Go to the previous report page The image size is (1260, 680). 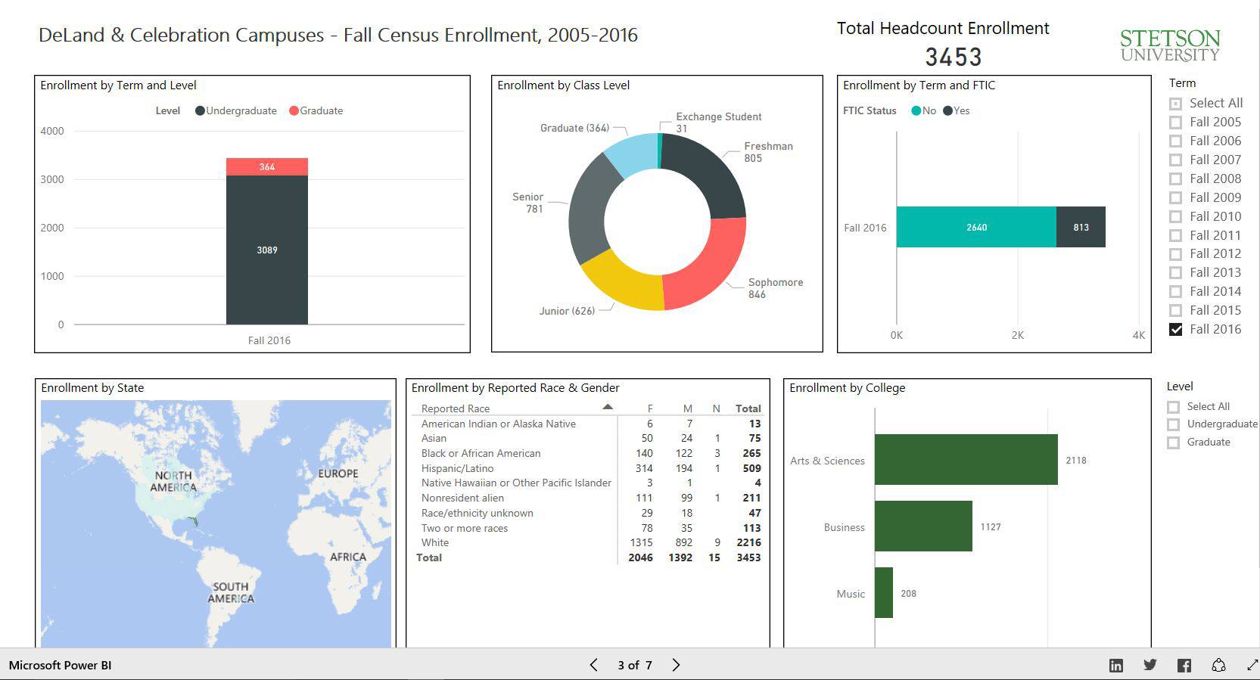tap(593, 666)
